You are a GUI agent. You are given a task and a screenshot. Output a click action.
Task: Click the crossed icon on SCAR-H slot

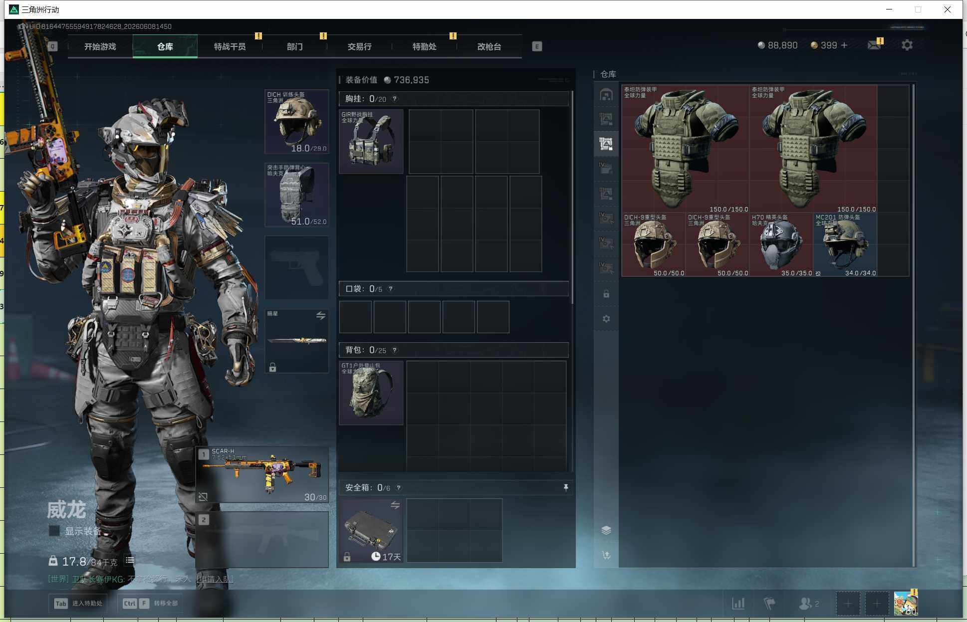(203, 496)
